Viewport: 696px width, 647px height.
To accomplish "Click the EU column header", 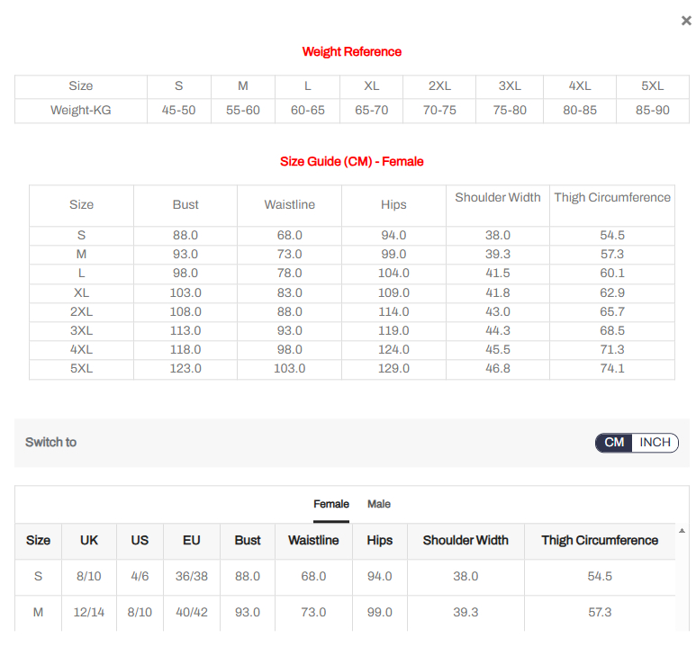I will click(192, 540).
